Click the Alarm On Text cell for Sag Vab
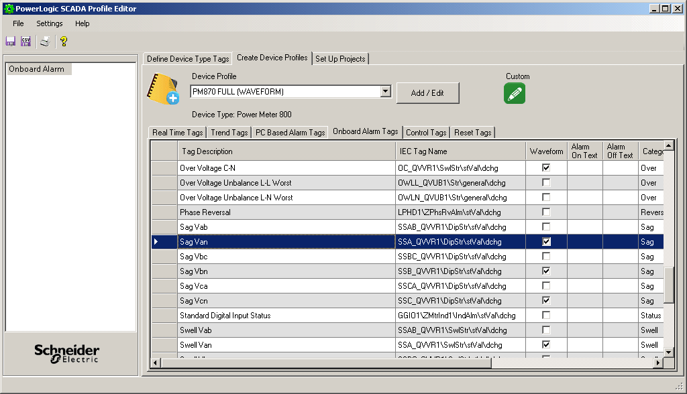Screen dimensions: 687x394 585,226
